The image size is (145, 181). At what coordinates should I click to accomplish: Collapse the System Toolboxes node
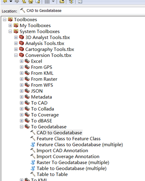pos(10,31)
